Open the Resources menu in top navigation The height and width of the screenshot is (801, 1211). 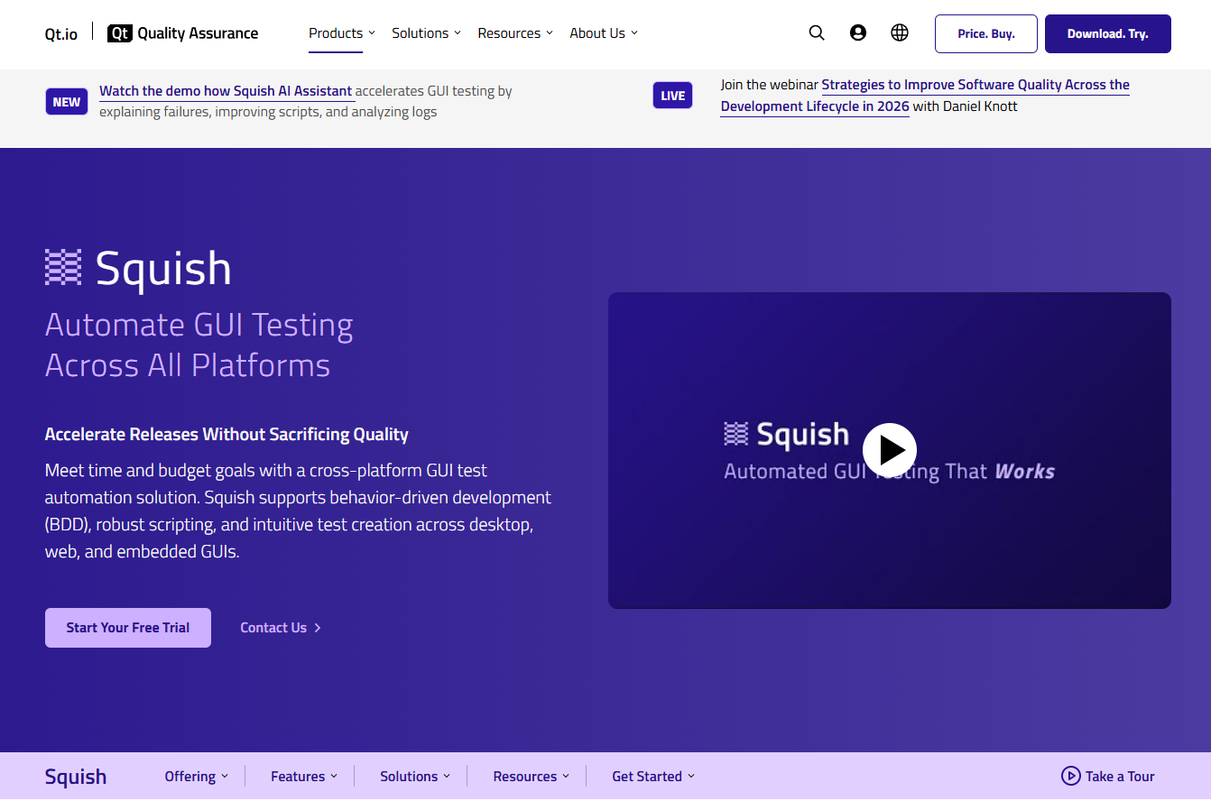tap(515, 33)
